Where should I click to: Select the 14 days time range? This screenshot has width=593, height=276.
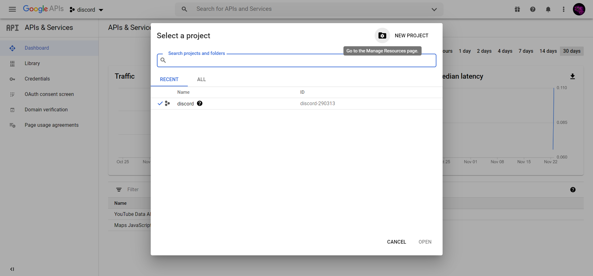point(548,51)
